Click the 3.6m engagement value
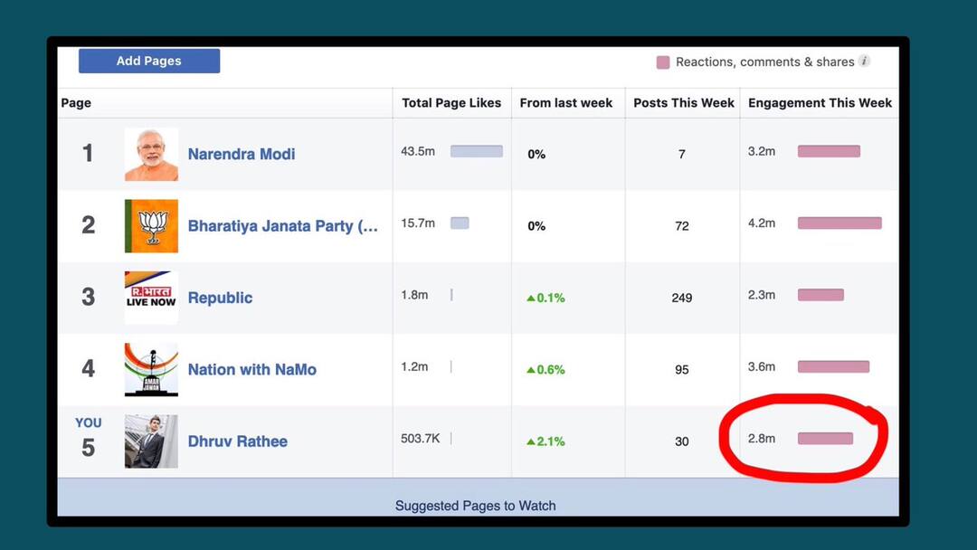The image size is (977, 550). pyautogui.click(x=762, y=367)
